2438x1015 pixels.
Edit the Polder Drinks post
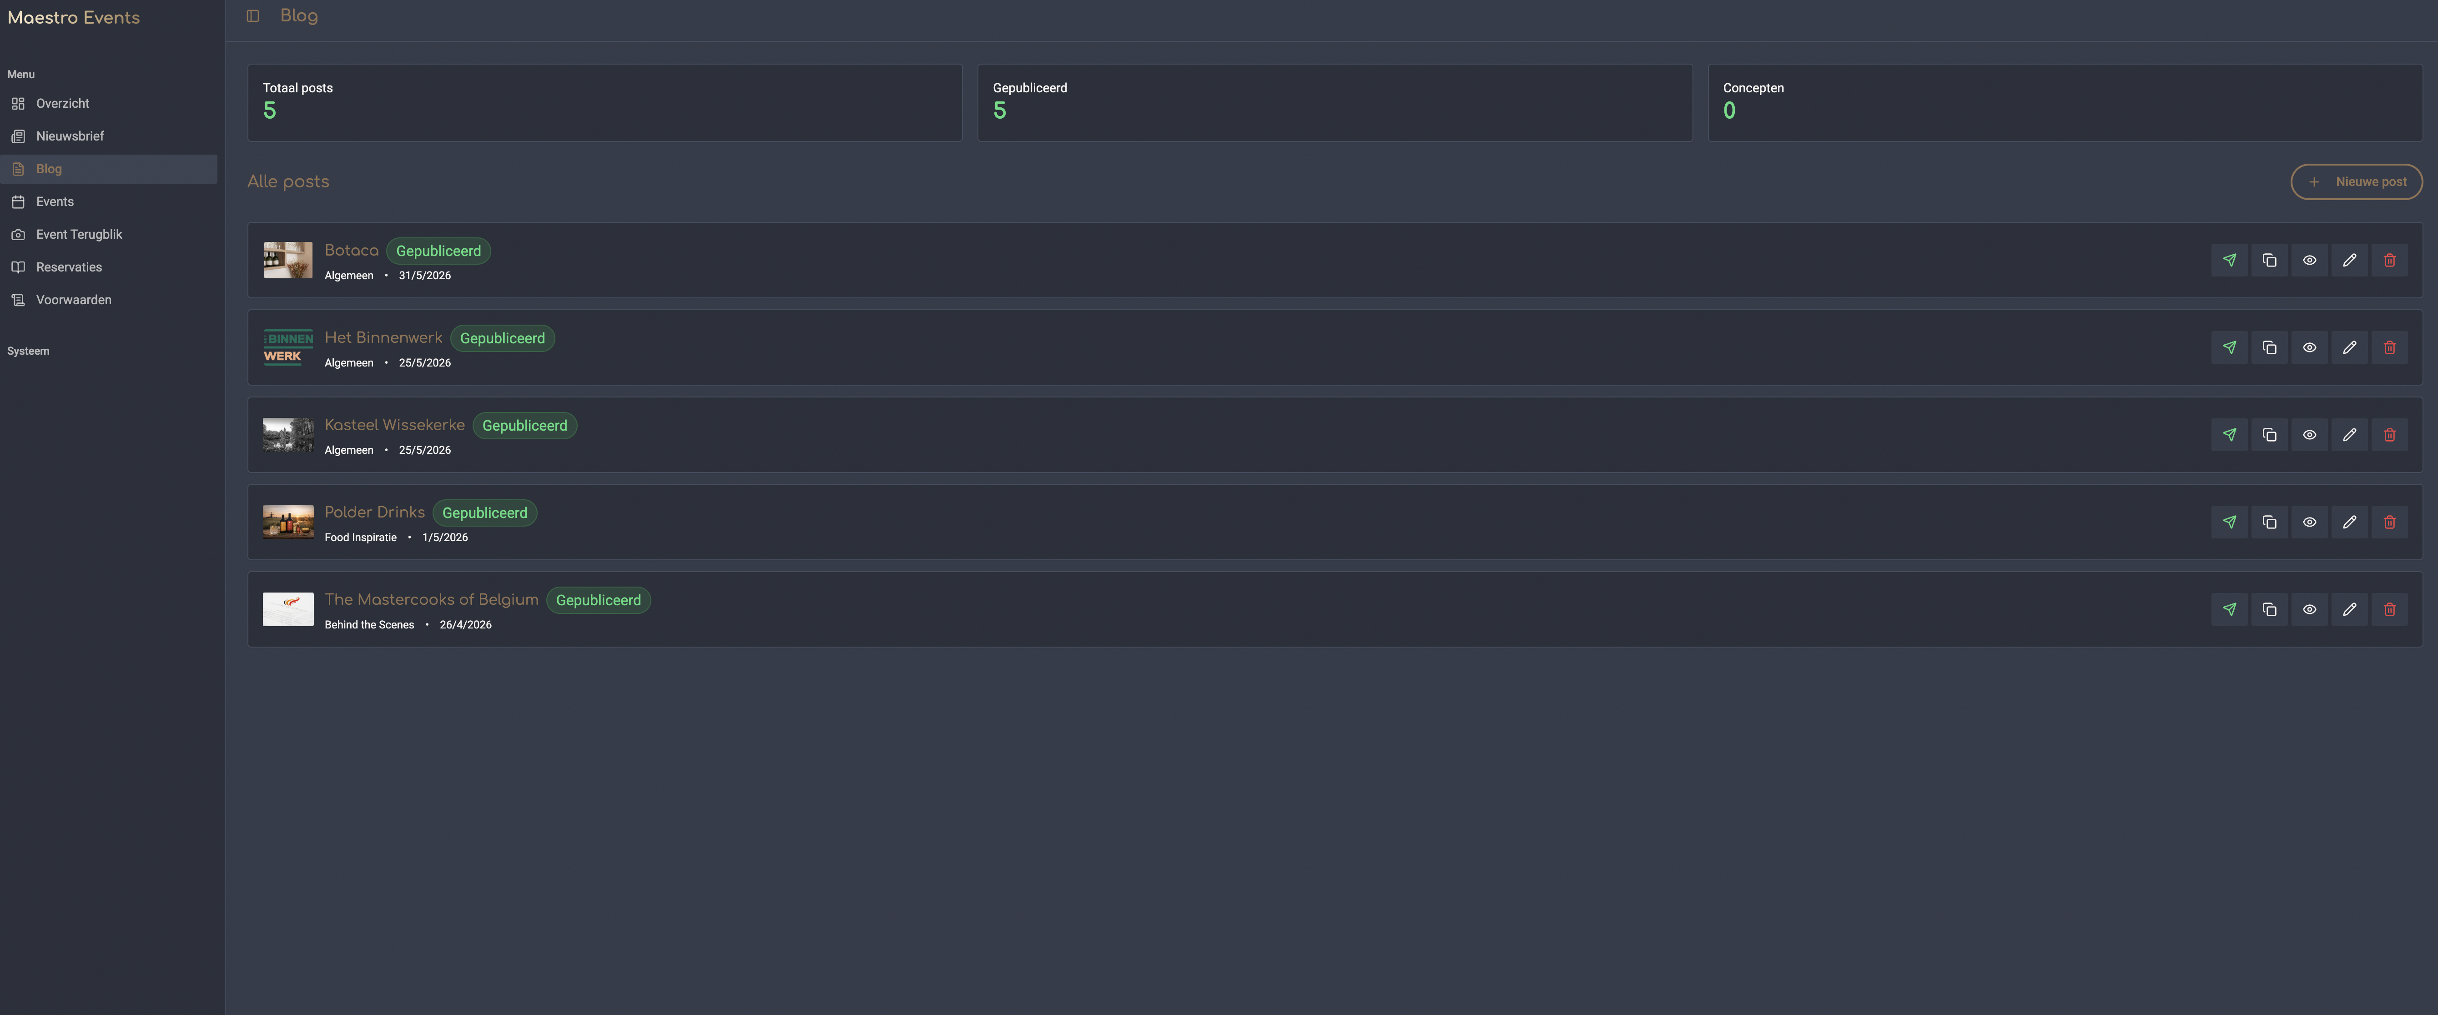(x=2349, y=522)
